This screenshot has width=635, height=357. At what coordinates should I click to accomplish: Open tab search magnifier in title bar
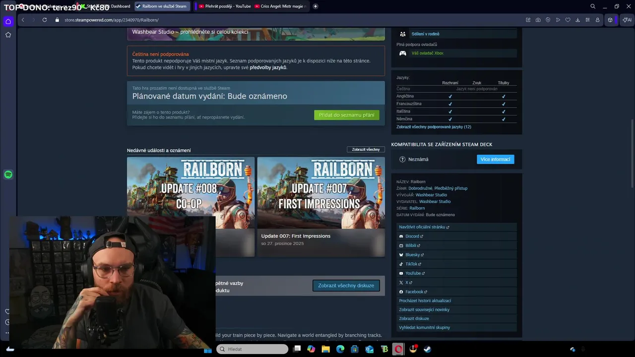(593, 6)
